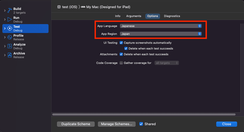The width and height of the screenshot is (244, 132).
Task: Click the test (iOS) scheme breadcrumb
Action: tap(70, 7)
